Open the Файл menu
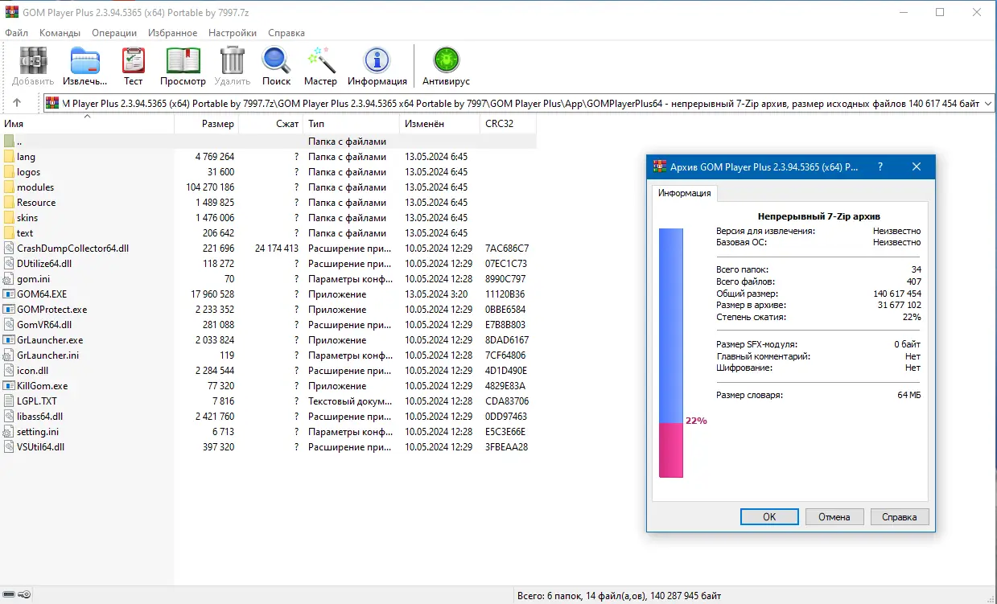Screen dimensions: 997x604 16,33
